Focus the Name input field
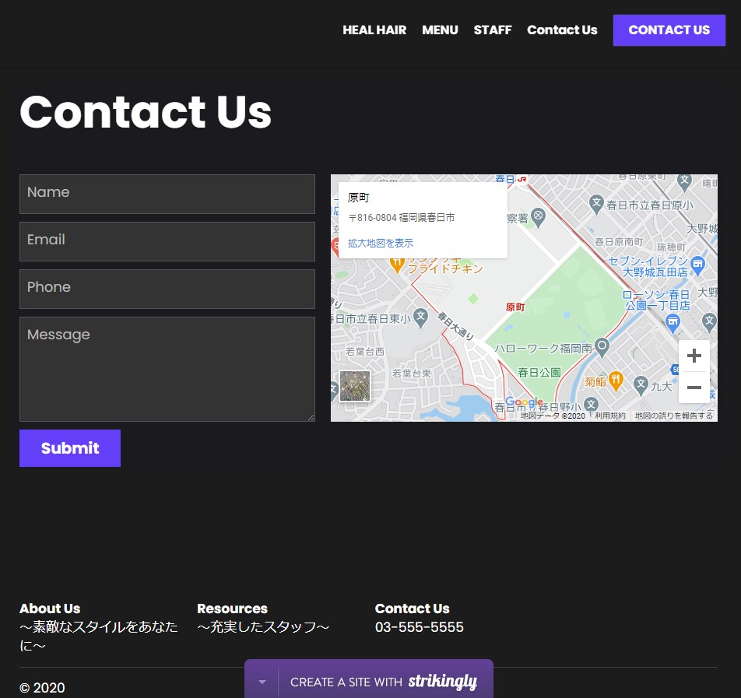 (167, 194)
